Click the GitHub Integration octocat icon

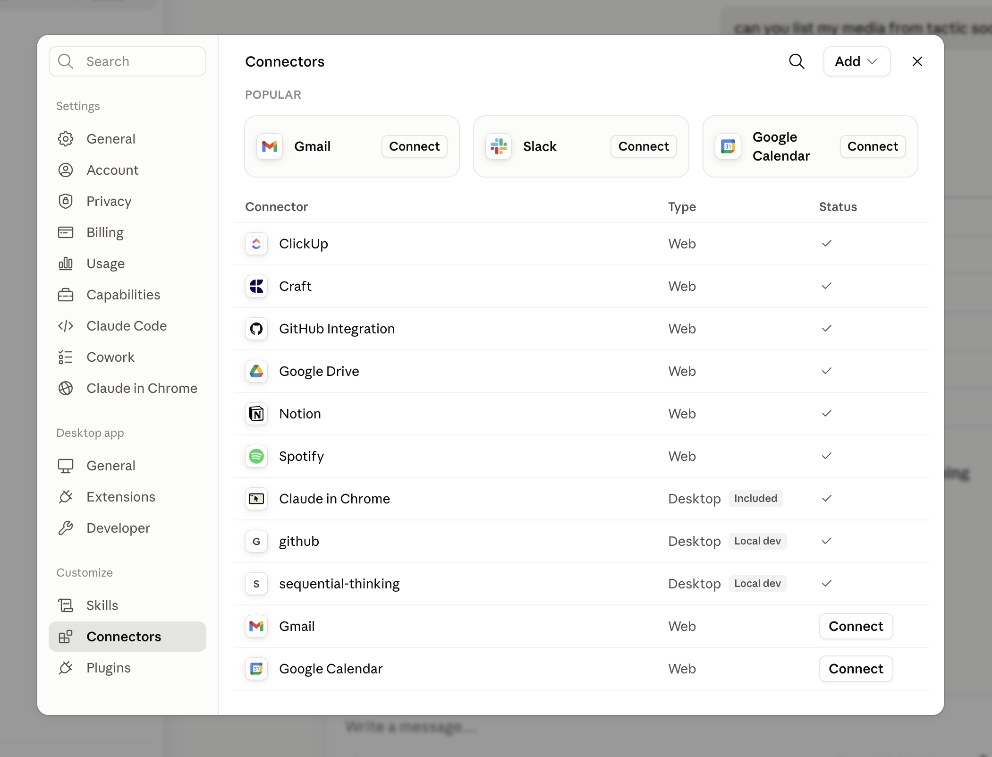pos(256,329)
